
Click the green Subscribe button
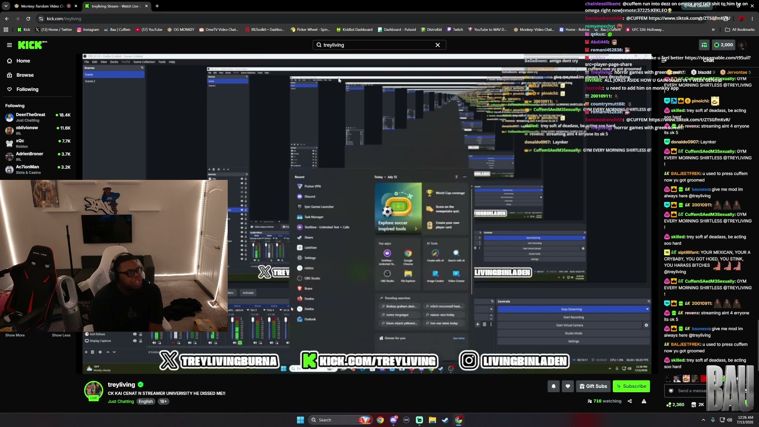tap(631, 386)
